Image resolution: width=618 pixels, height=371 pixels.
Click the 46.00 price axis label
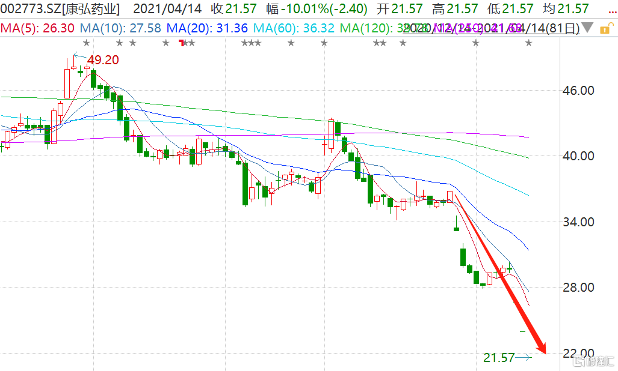point(578,91)
